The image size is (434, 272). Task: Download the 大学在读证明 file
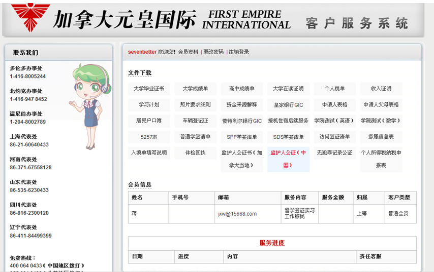[288, 89]
